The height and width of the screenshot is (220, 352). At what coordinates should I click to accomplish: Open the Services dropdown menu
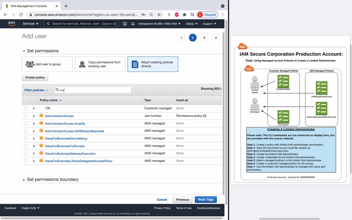31,24
